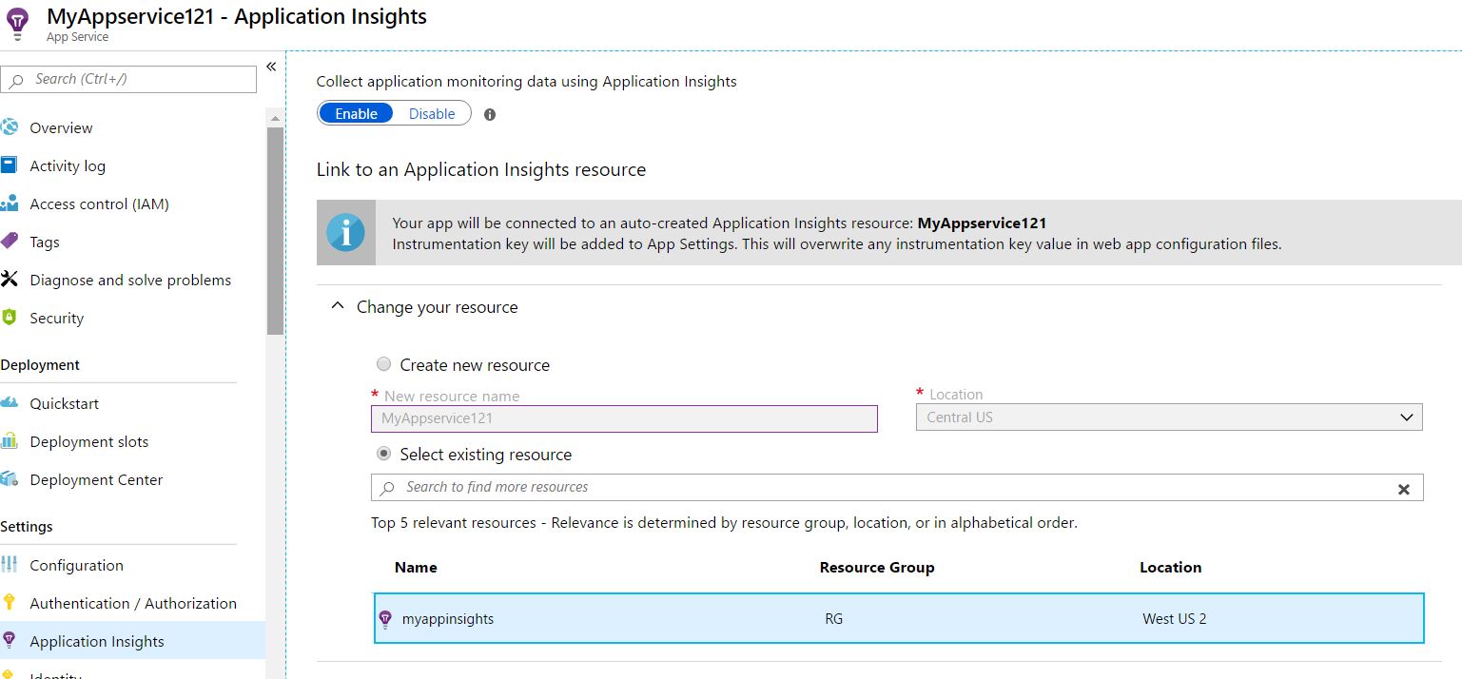Viewport: 1462px width, 679px height.
Task: Collapse the left sidebar with double chevron
Action: 270,67
